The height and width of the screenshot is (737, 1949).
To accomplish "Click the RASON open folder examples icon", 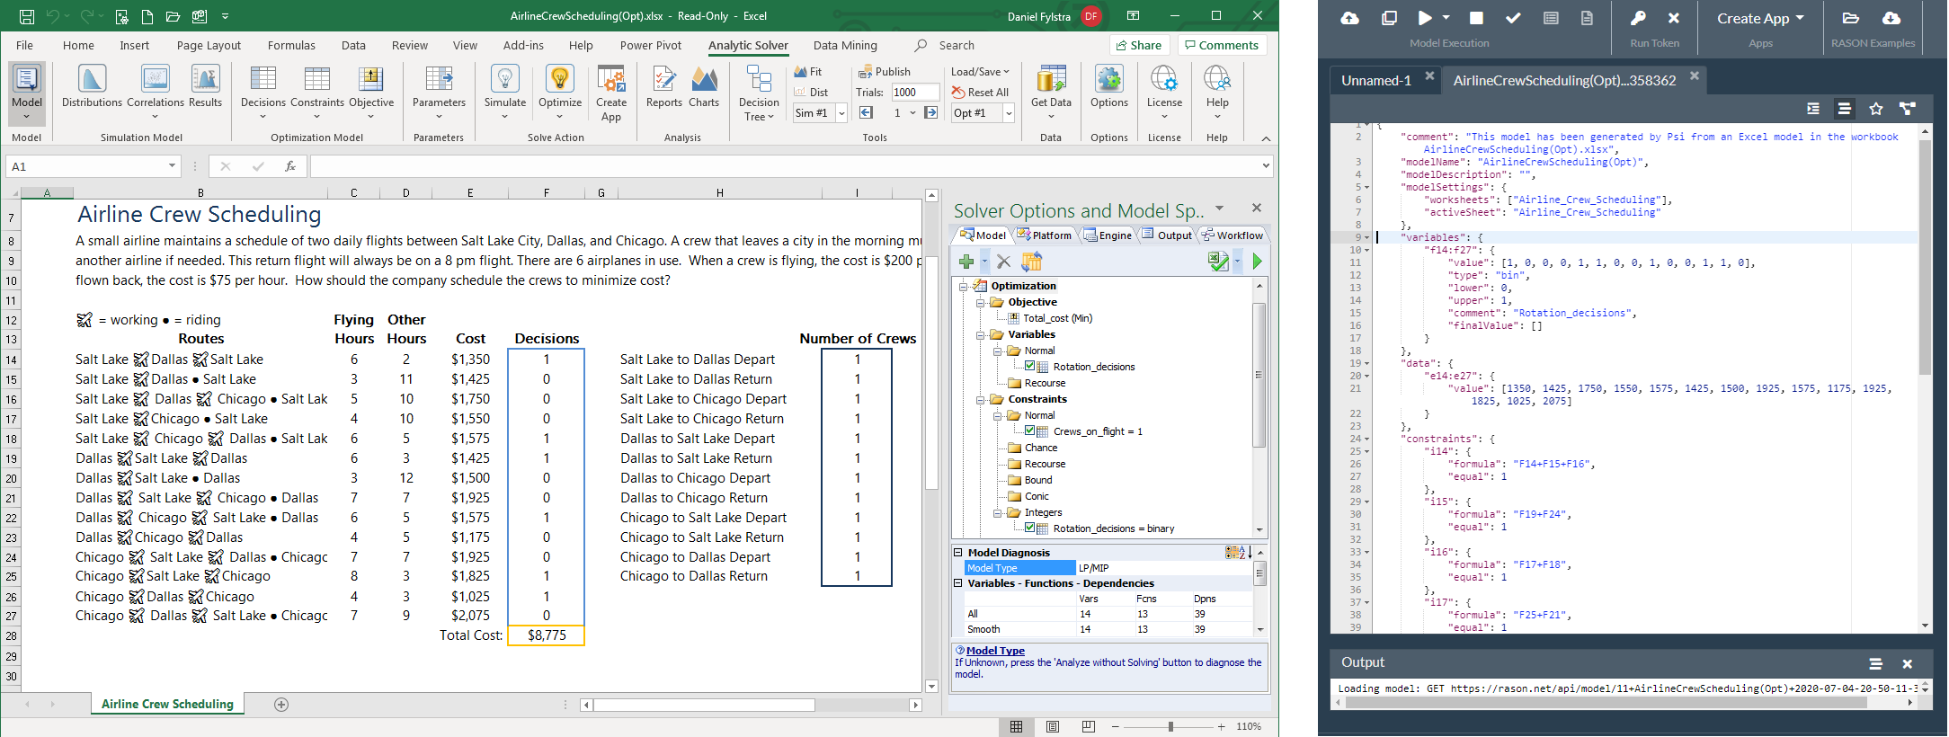I will [1850, 18].
